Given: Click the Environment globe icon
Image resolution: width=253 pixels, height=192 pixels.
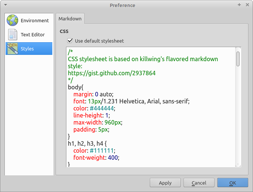Looking at the screenshot, I should coord(12,20).
